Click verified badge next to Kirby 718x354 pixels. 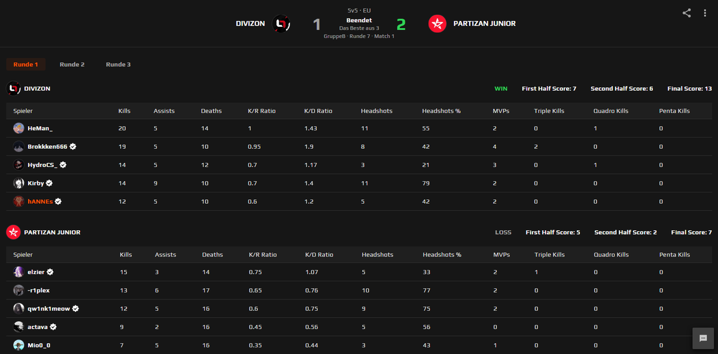tap(50, 183)
